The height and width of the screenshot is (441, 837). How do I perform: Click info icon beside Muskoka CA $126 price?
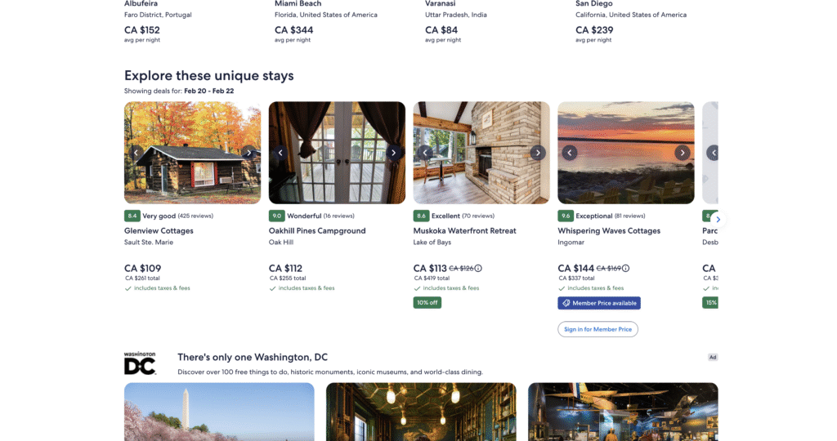pos(478,268)
